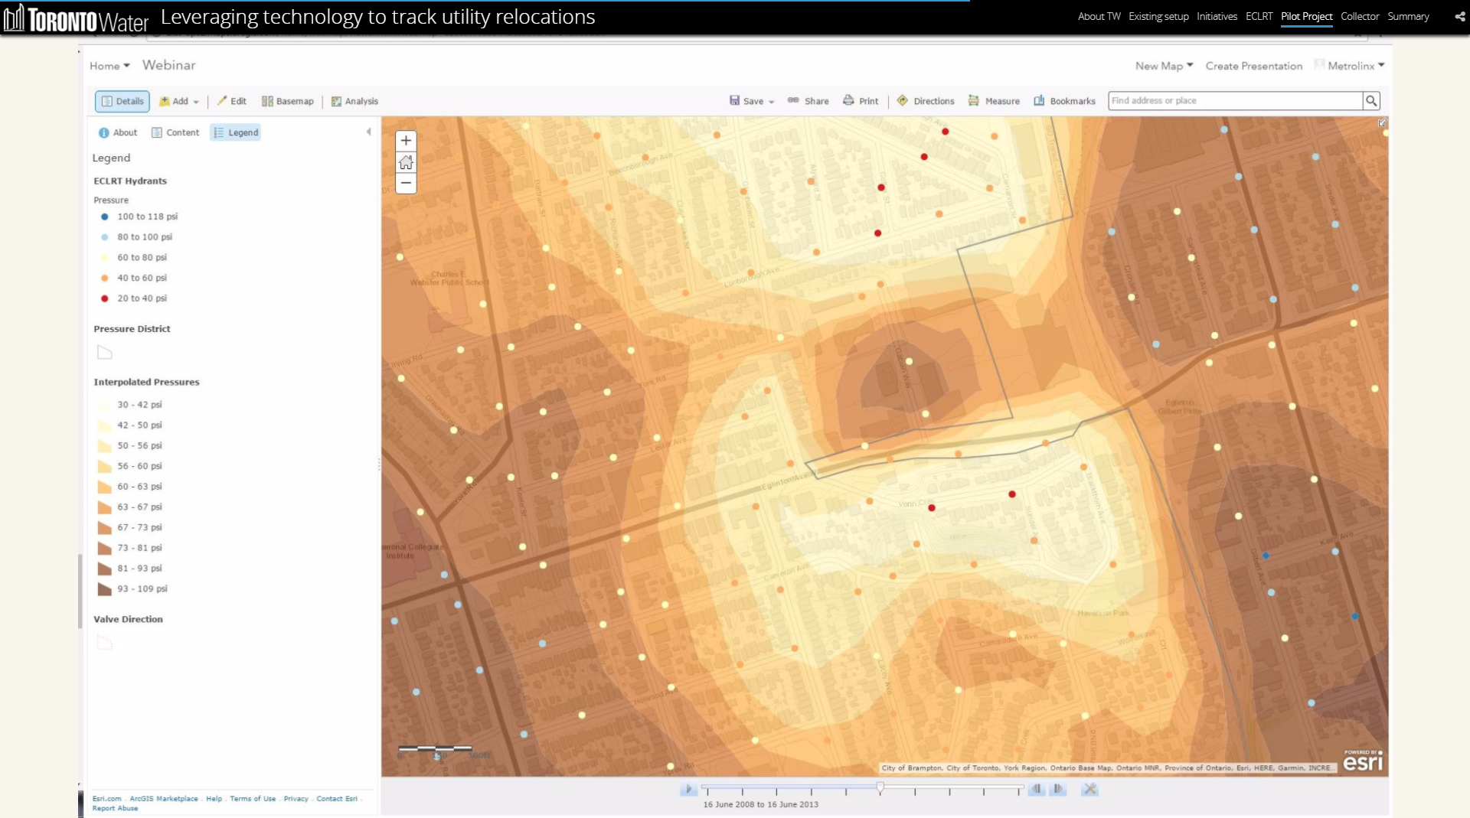
Task: Open the Basemap gallery
Action: (288, 101)
